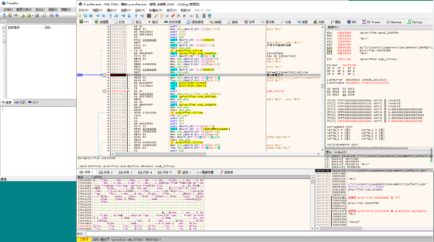
Task: Click the 地址 column header in dump
Action: tap(85, 177)
